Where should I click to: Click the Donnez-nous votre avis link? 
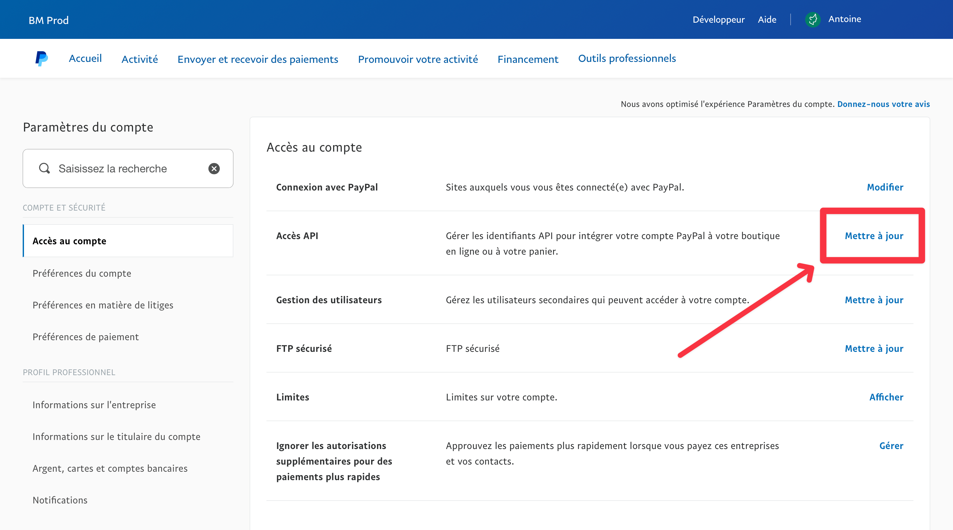pos(883,104)
